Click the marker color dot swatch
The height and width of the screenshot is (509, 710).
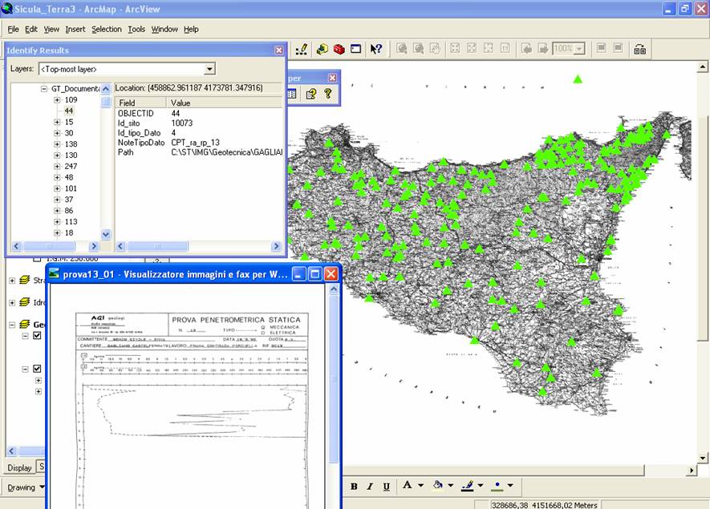coord(497,486)
